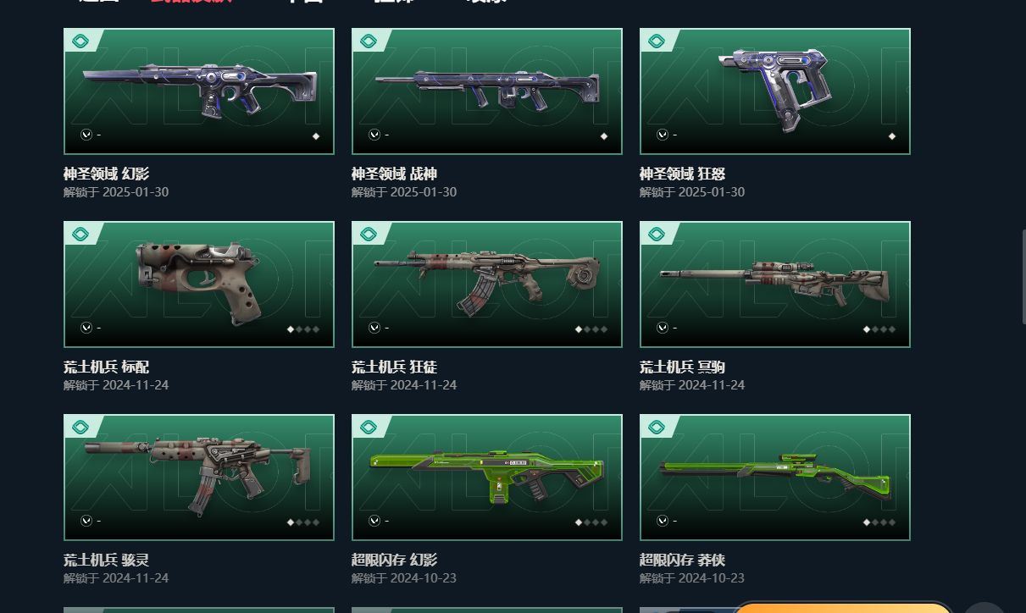The width and height of the screenshot is (1026, 613).
Task: Click tier icon on 神圣领域 幻影 card
Action: point(80,41)
